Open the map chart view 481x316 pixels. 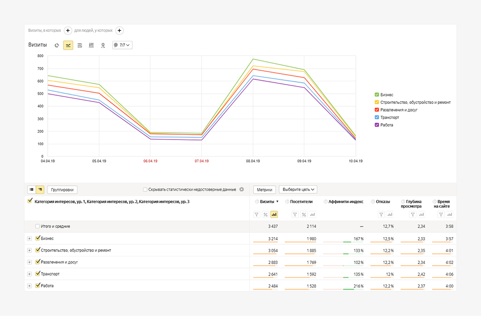coord(103,45)
